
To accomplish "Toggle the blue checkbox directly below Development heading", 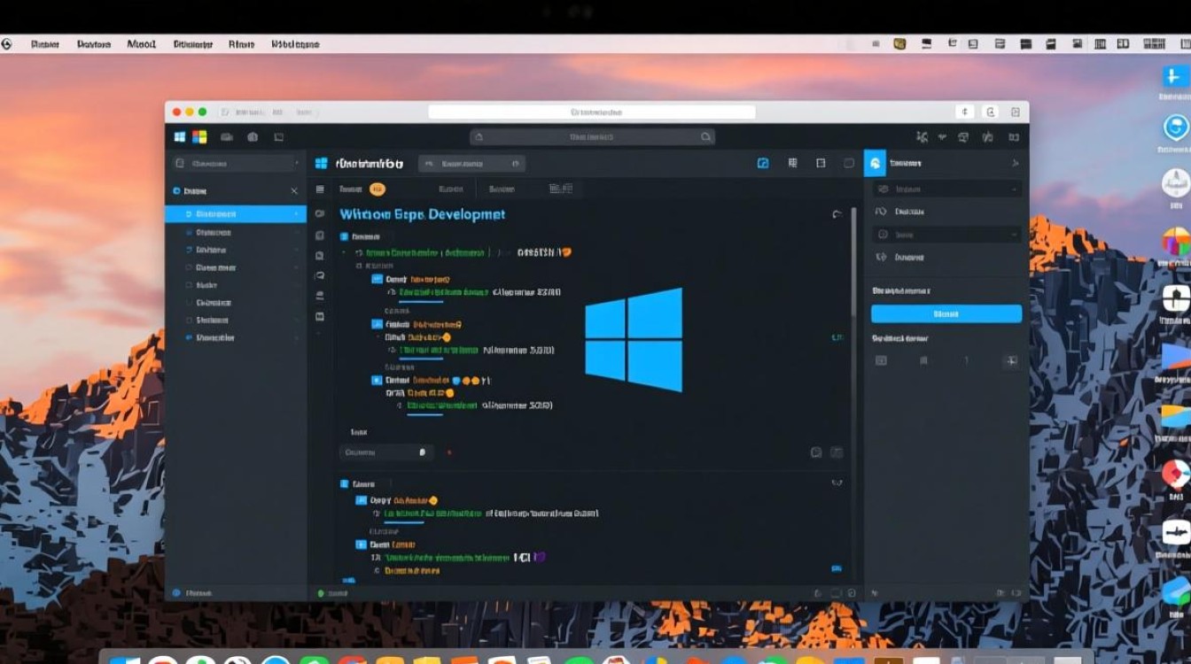I will point(345,236).
